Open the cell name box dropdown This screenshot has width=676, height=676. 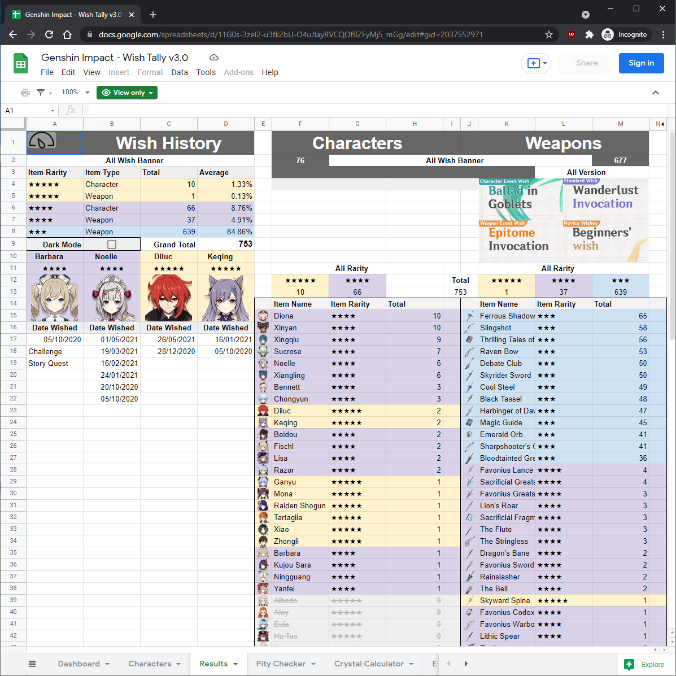point(53,111)
